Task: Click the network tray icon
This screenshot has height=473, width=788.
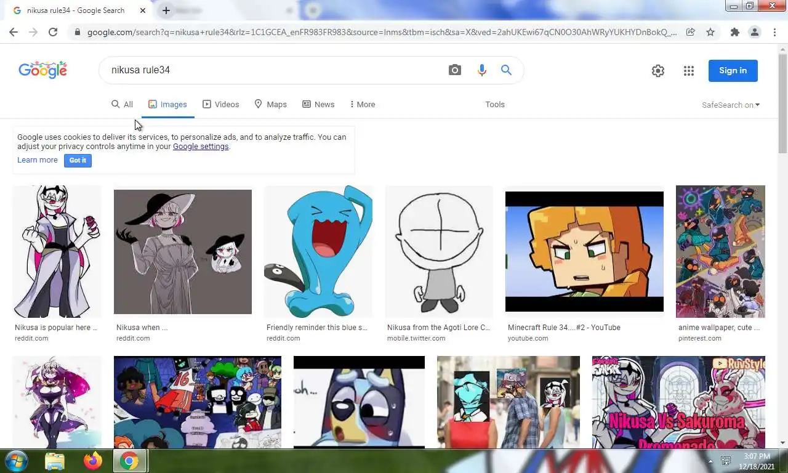Action: (x=726, y=461)
